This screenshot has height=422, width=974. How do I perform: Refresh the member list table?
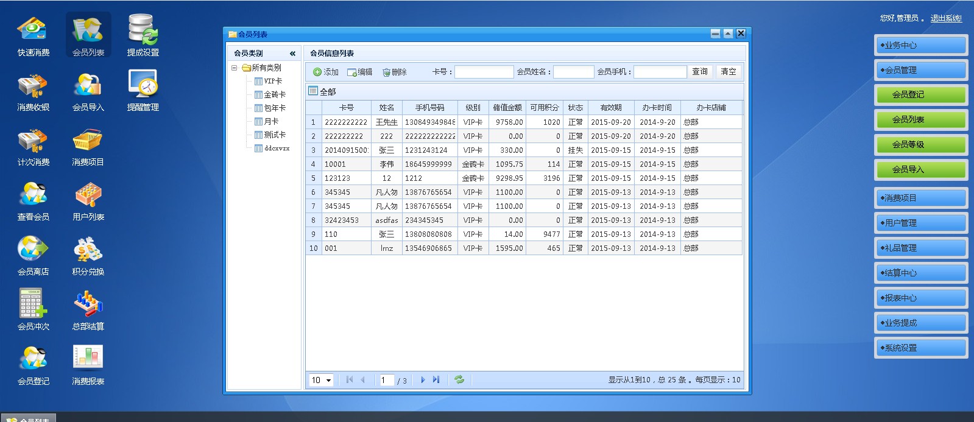459,380
